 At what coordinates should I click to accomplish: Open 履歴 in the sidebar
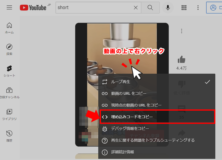click(x=9, y=136)
